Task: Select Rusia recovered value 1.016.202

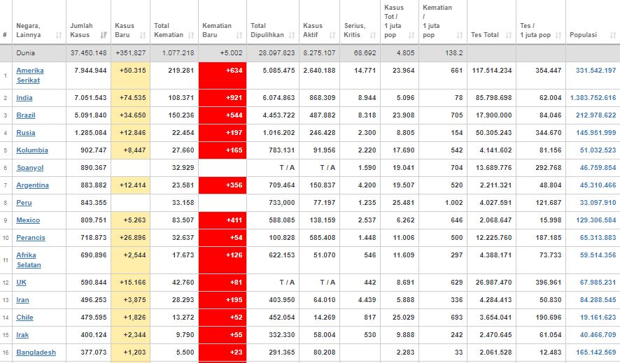Action: pos(279,132)
